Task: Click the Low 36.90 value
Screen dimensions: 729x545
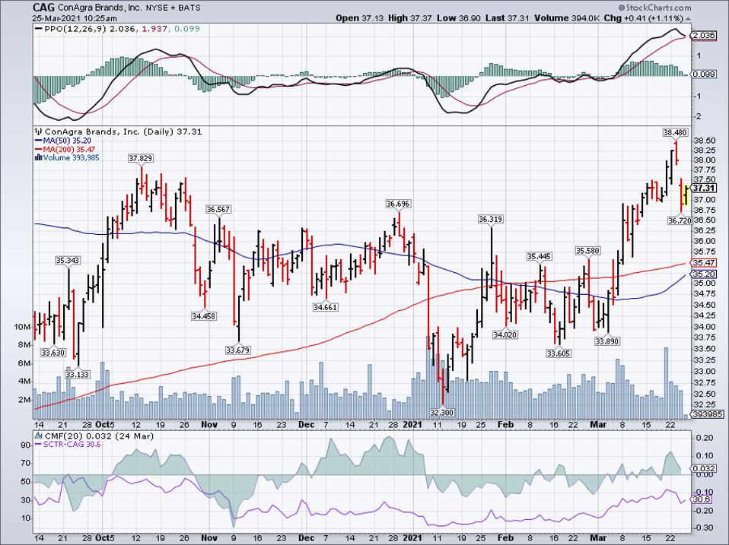Action: click(x=459, y=18)
